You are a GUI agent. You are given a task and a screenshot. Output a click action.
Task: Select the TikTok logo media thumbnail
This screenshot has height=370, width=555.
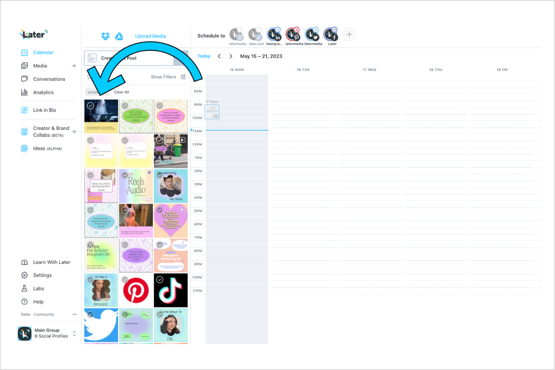(171, 291)
